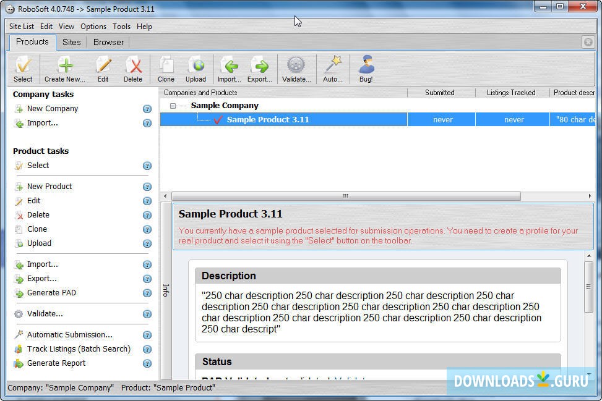Screen dimensions: 602x401
Task: Click New Product in the task list
Action: click(x=49, y=187)
